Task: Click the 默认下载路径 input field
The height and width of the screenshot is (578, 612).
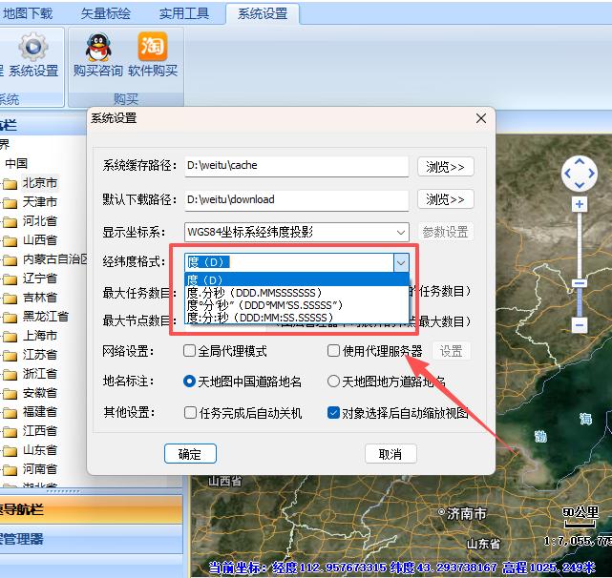Action: pyautogui.click(x=297, y=200)
